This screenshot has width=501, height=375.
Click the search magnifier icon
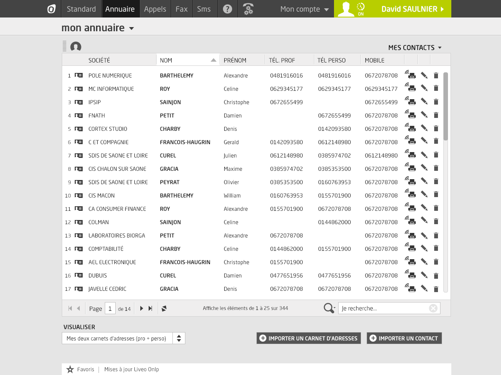[x=329, y=308]
